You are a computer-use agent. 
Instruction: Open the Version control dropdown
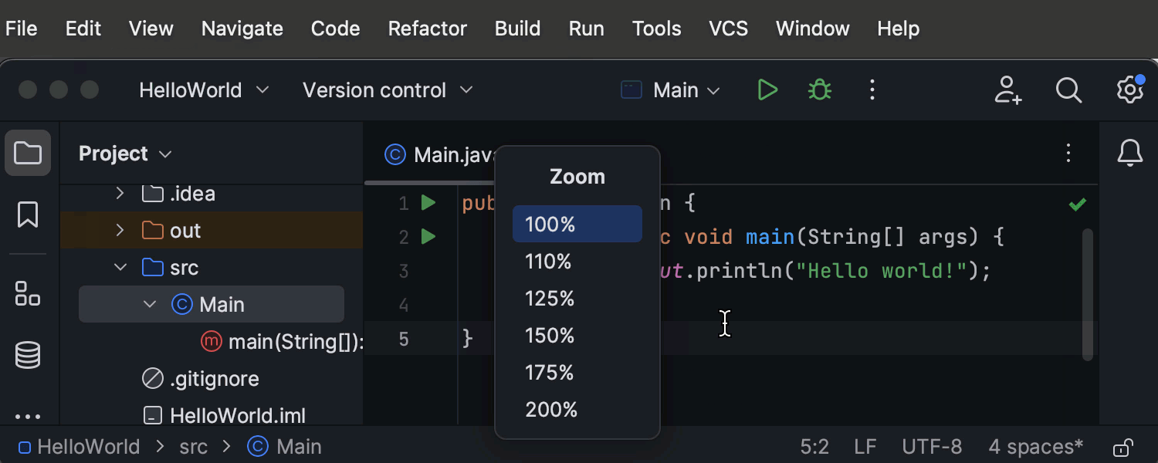click(x=388, y=90)
